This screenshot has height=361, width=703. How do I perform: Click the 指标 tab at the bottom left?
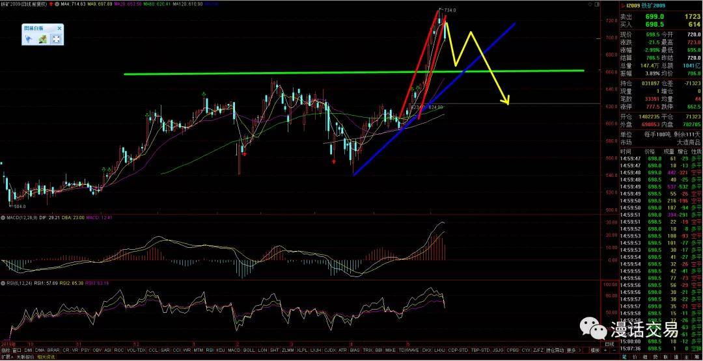click(5, 350)
